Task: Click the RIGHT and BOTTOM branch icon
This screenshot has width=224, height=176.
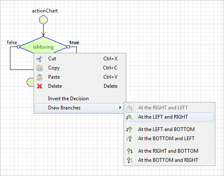Action: pos(130,151)
